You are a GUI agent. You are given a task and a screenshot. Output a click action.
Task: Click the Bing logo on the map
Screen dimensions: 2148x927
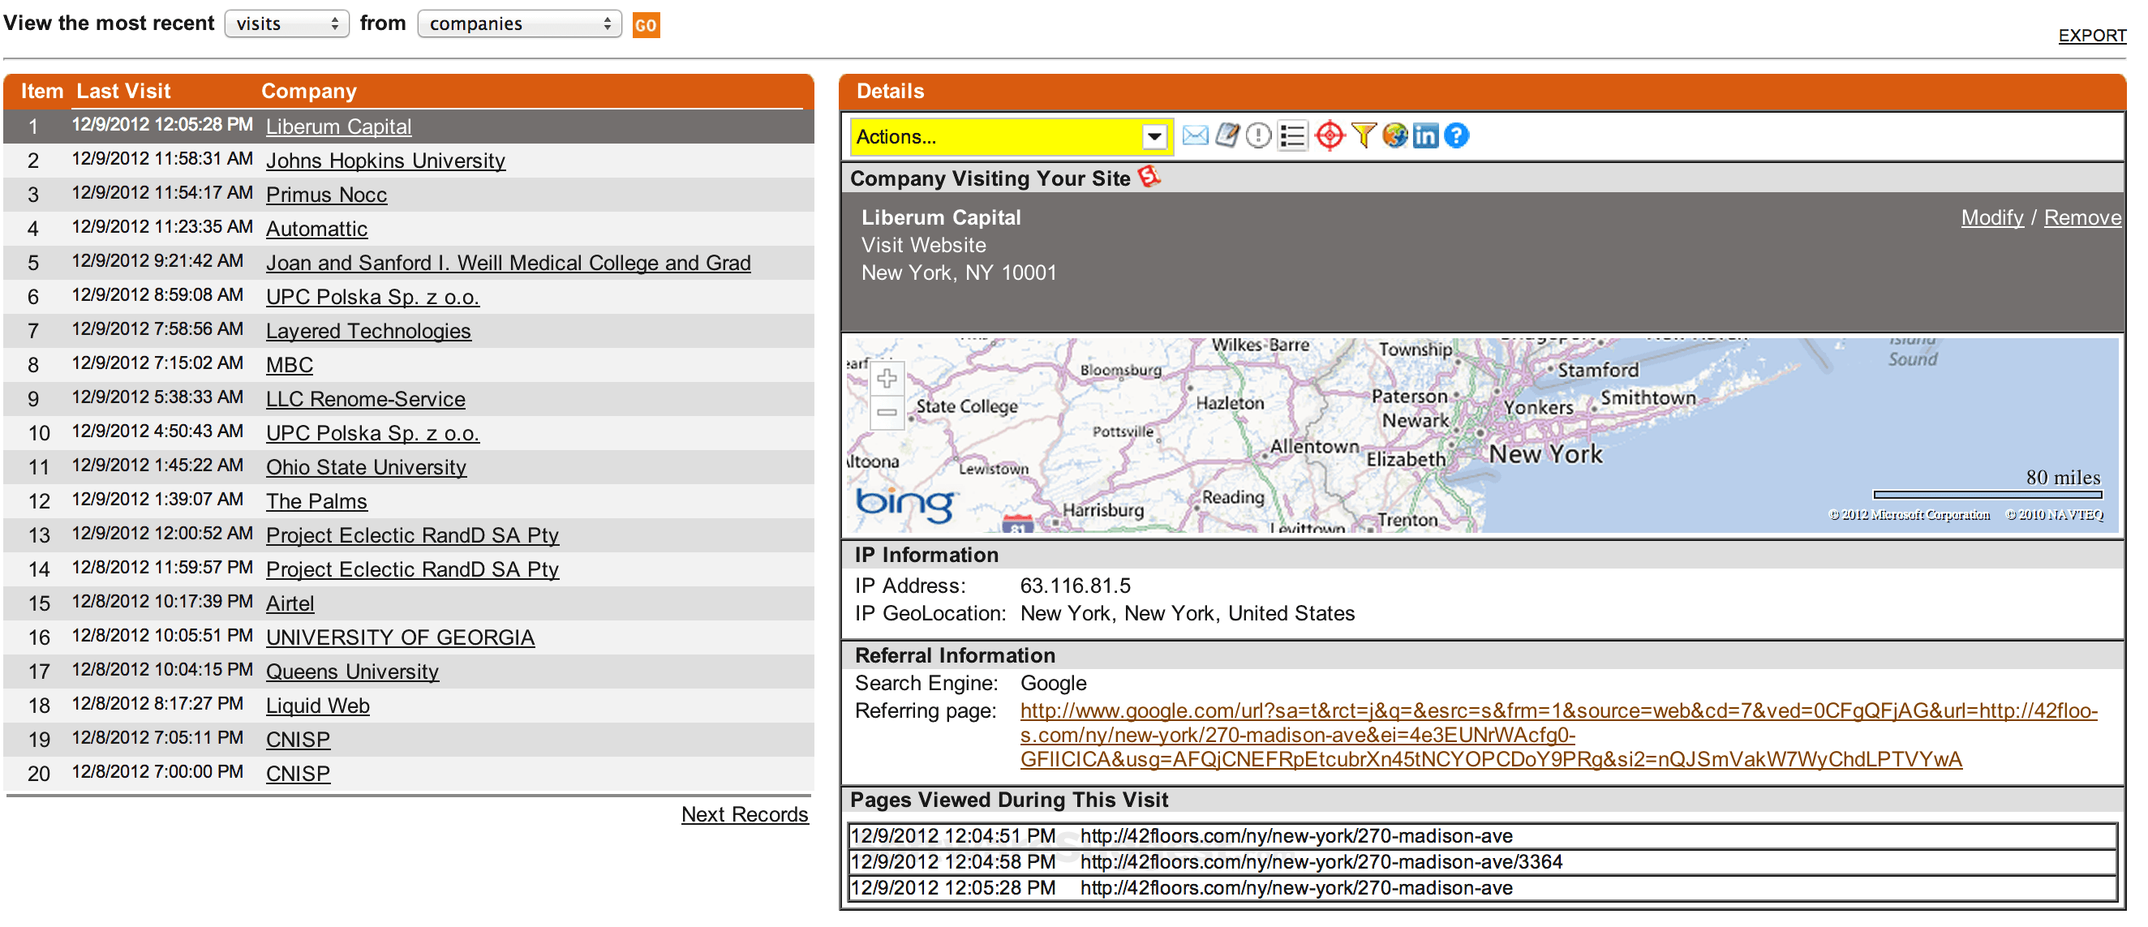click(x=905, y=504)
